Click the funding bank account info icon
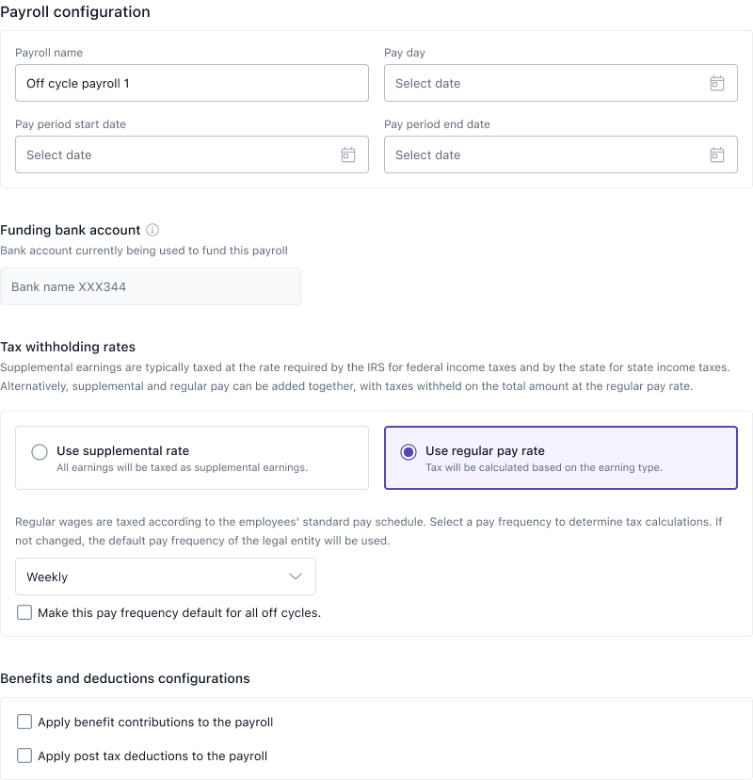This screenshot has height=780, width=753. pyautogui.click(x=152, y=230)
